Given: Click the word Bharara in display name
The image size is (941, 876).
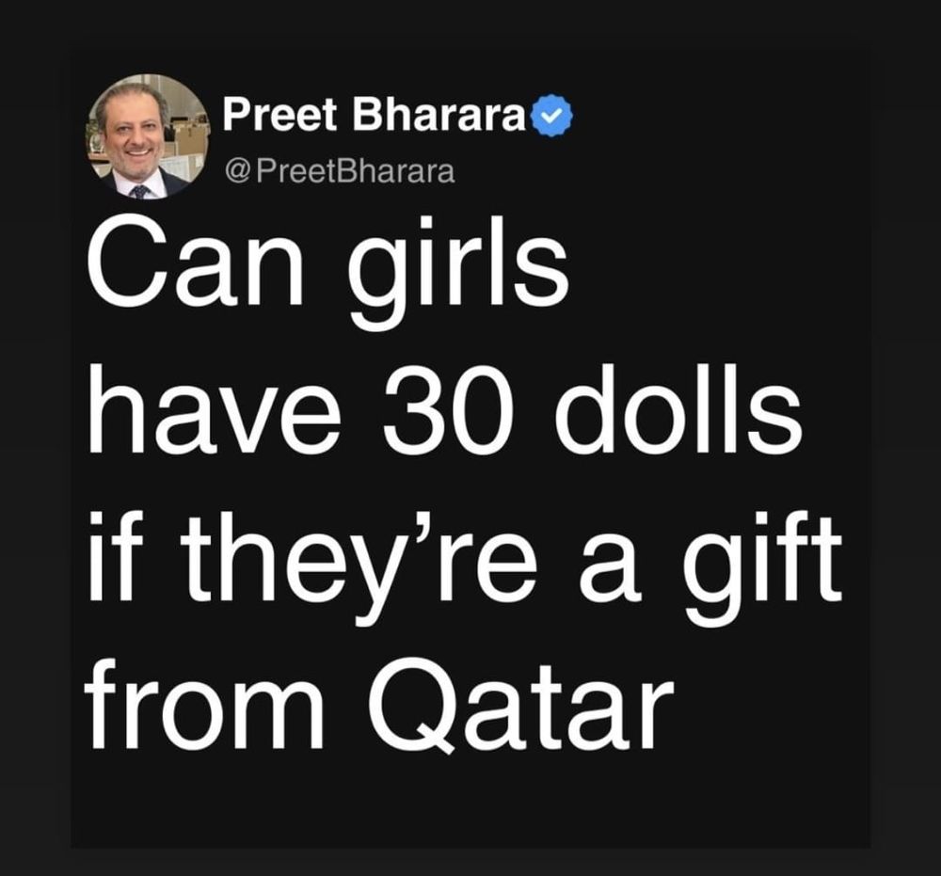Looking at the screenshot, I should click(x=439, y=114).
